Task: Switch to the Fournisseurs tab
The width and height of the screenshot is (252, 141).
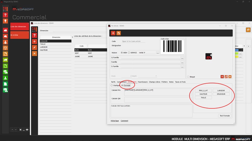Action: pos(143,82)
